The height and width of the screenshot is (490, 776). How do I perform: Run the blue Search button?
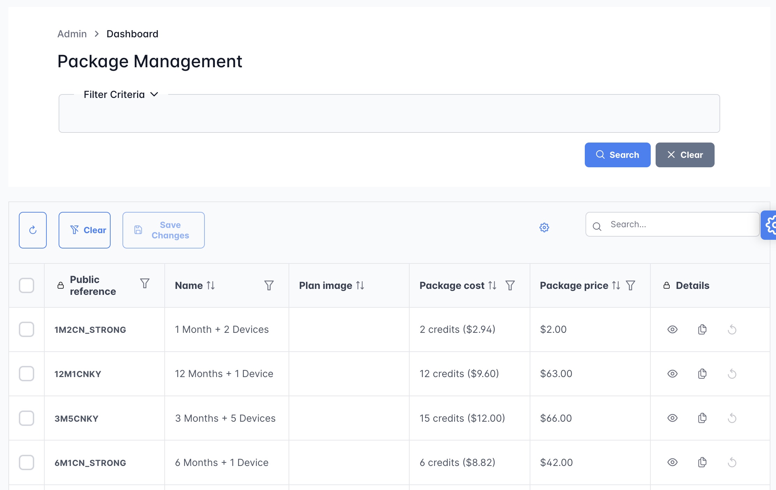click(618, 155)
